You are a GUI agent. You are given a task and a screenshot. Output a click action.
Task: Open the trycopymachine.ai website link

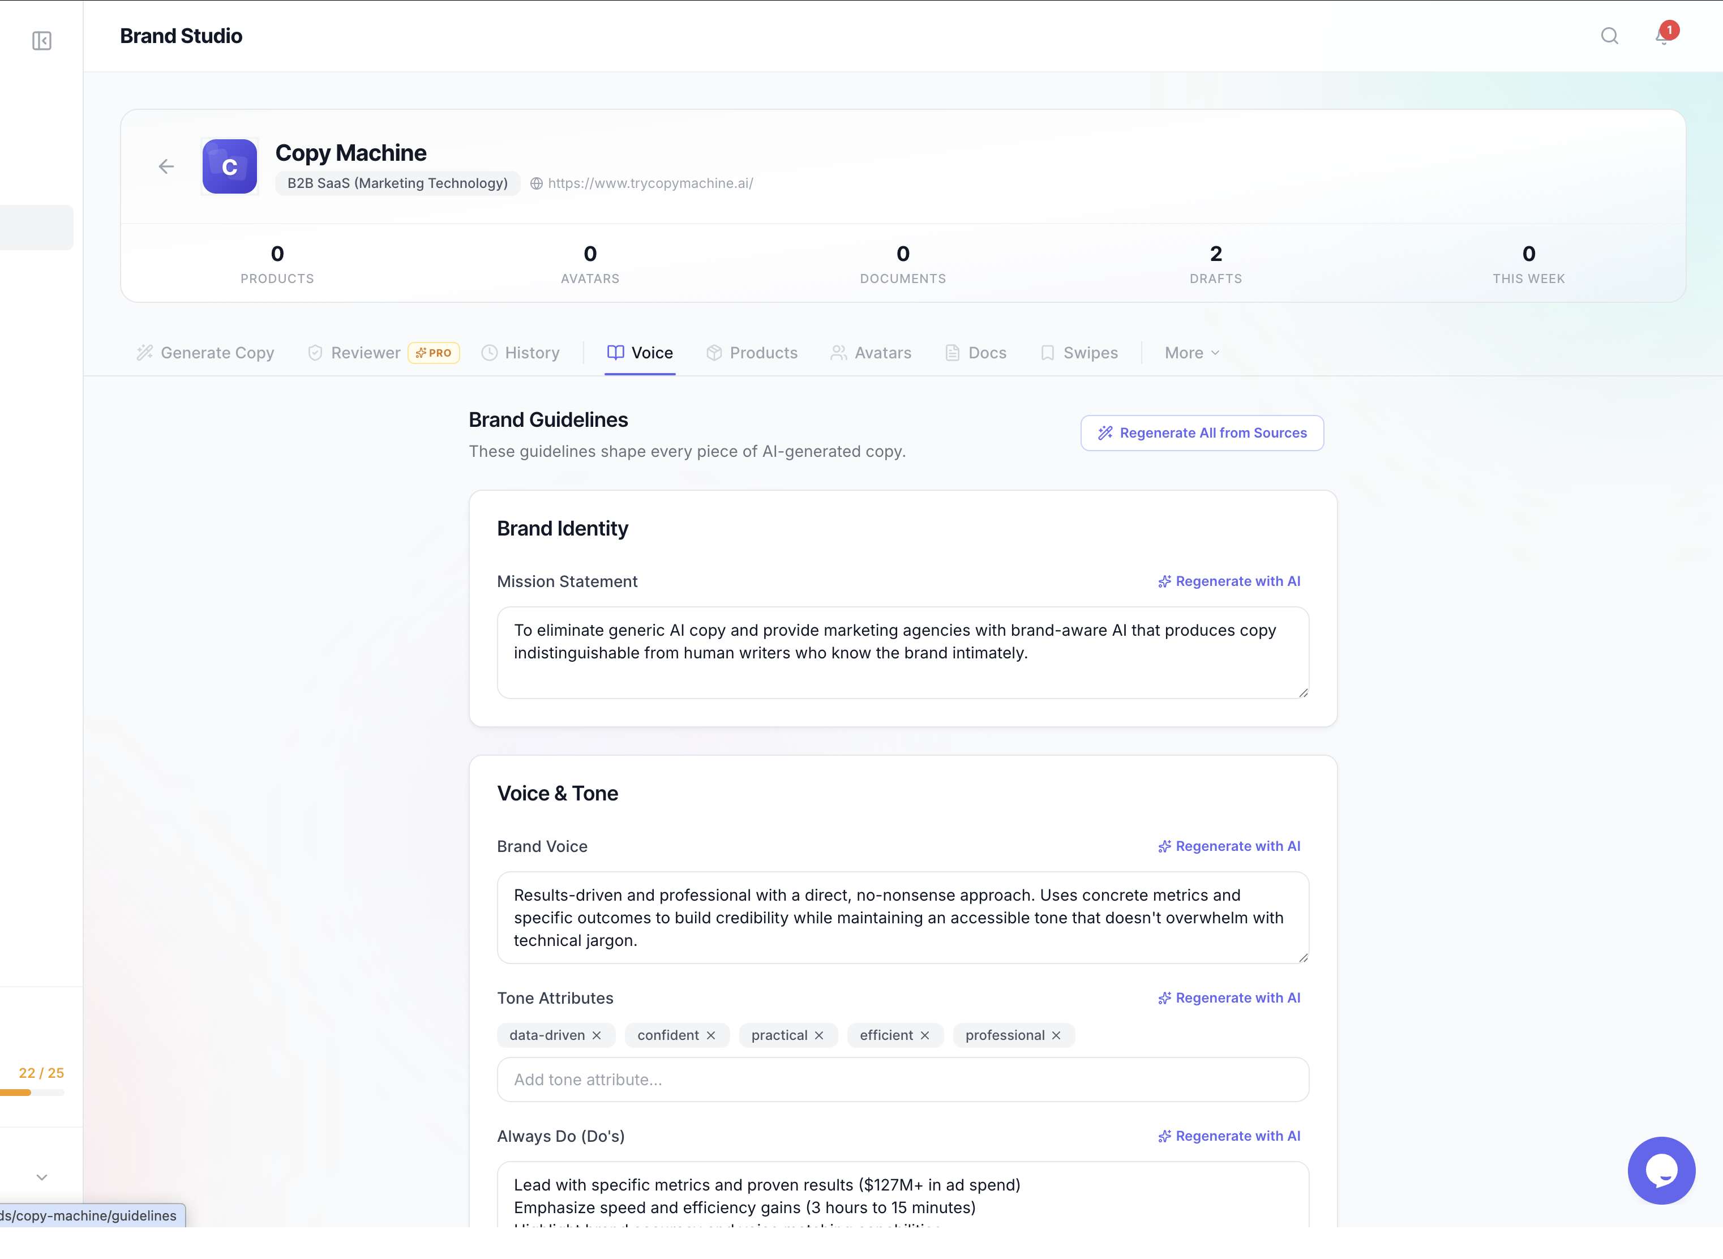click(x=650, y=183)
